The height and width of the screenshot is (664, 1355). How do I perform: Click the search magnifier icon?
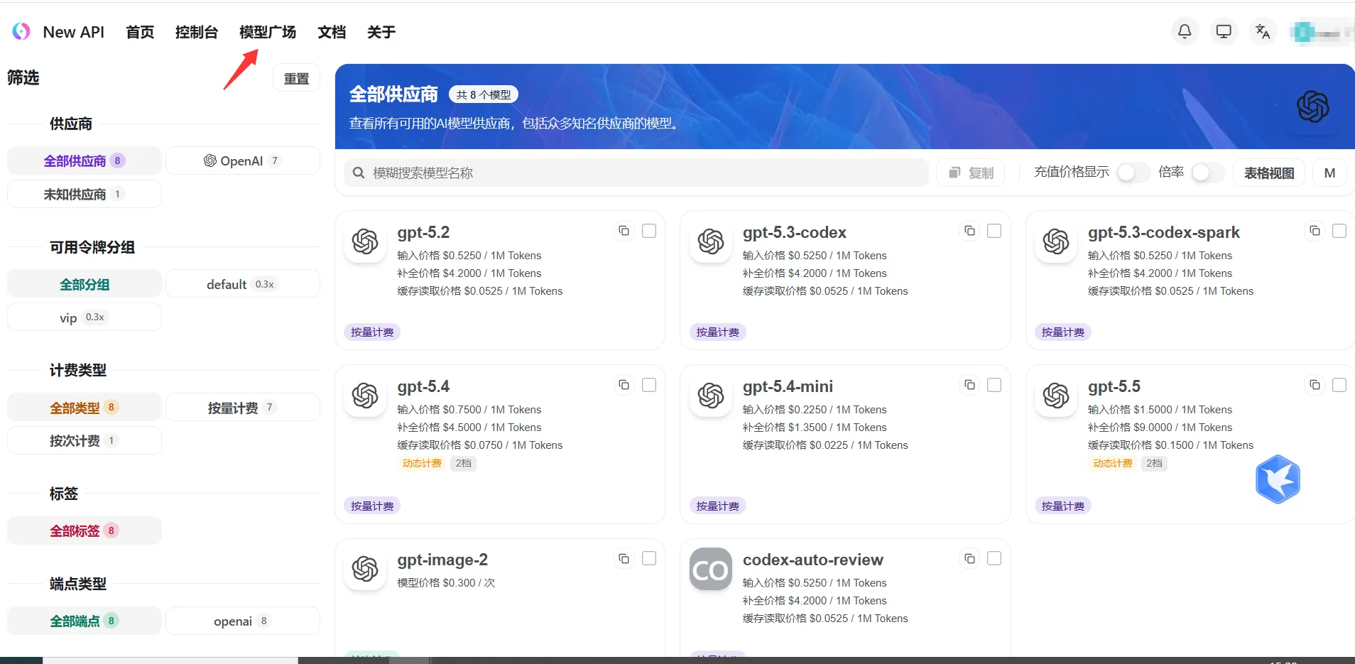click(359, 173)
